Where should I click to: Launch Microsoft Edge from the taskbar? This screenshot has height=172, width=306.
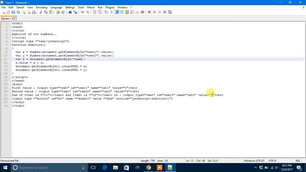click(105, 168)
